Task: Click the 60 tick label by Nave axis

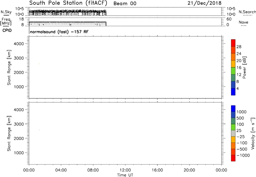Action: tap(229, 19)
